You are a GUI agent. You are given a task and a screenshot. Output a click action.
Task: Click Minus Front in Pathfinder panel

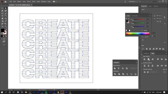(x=119, y=68)
